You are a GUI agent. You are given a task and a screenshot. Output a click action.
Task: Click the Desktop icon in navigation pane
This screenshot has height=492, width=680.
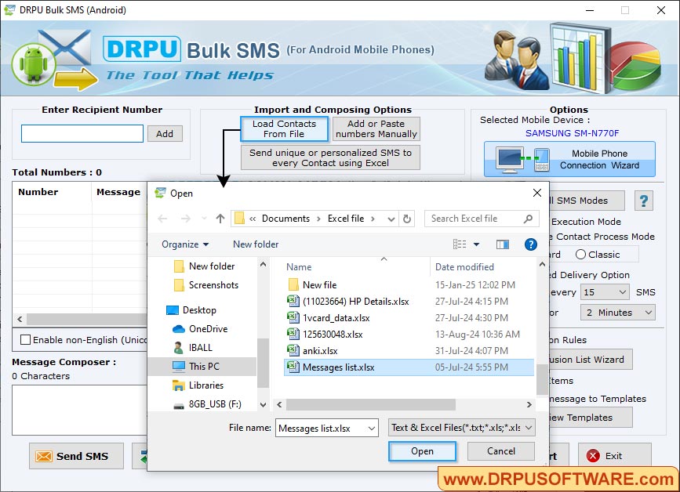(173, 310)
